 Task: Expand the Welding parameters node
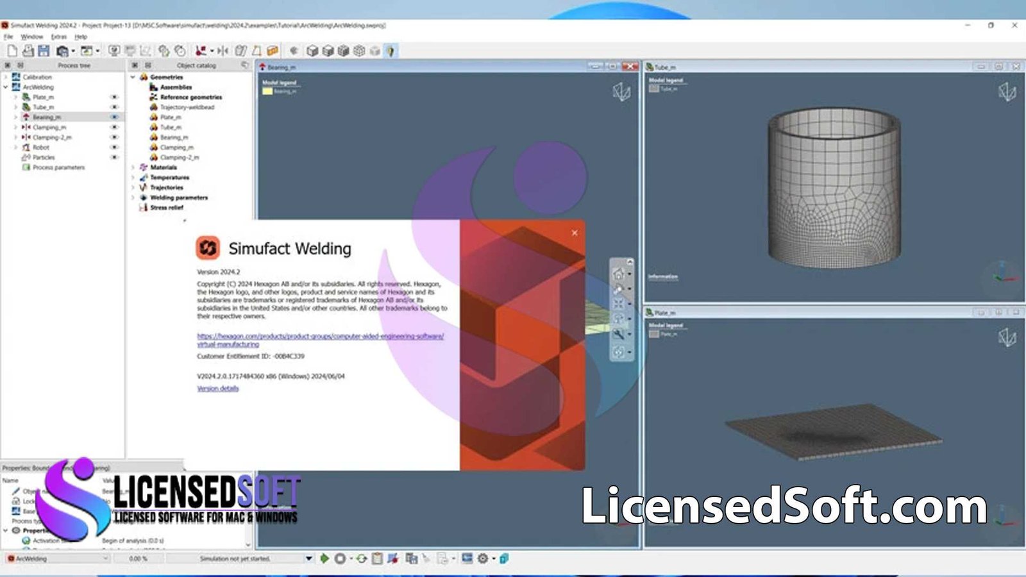coord(133,197)
